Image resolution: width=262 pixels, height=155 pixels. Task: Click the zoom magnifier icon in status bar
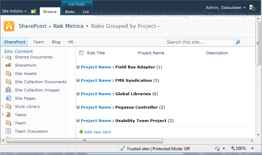[x=233, y=148]
